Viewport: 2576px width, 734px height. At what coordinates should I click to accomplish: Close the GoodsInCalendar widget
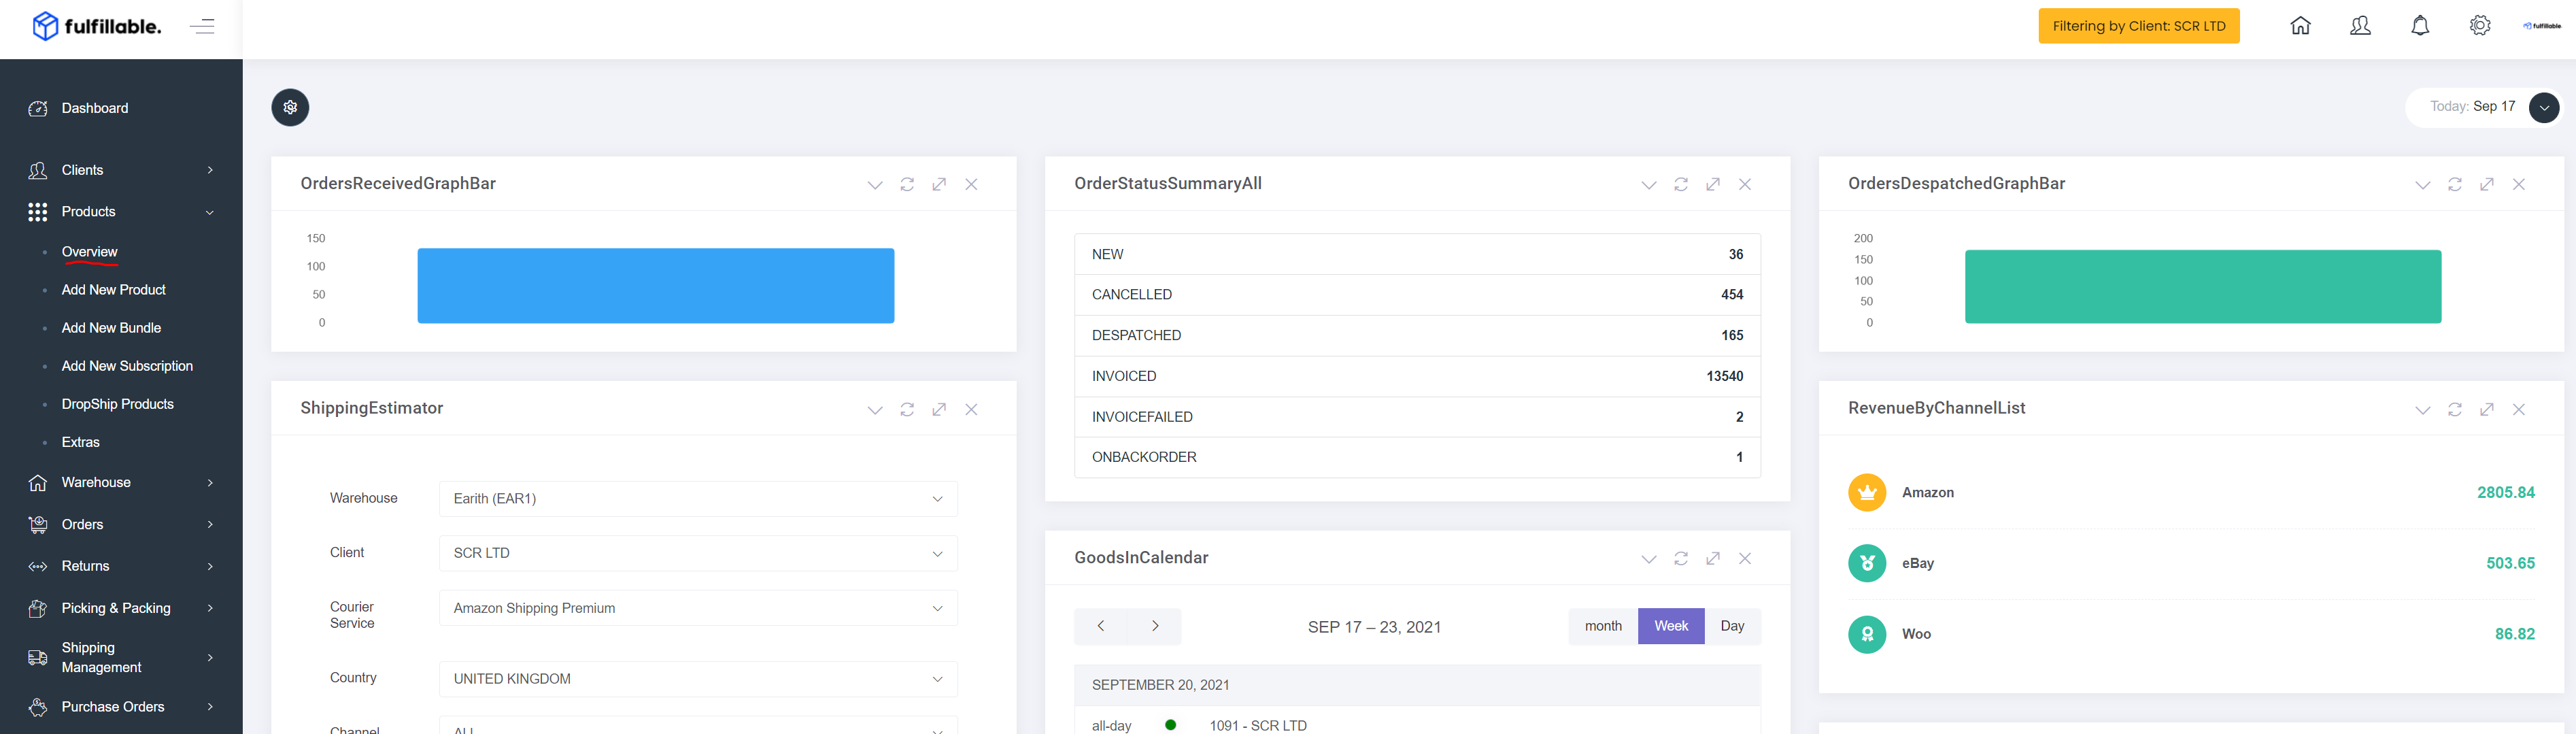click(1745, 558)
